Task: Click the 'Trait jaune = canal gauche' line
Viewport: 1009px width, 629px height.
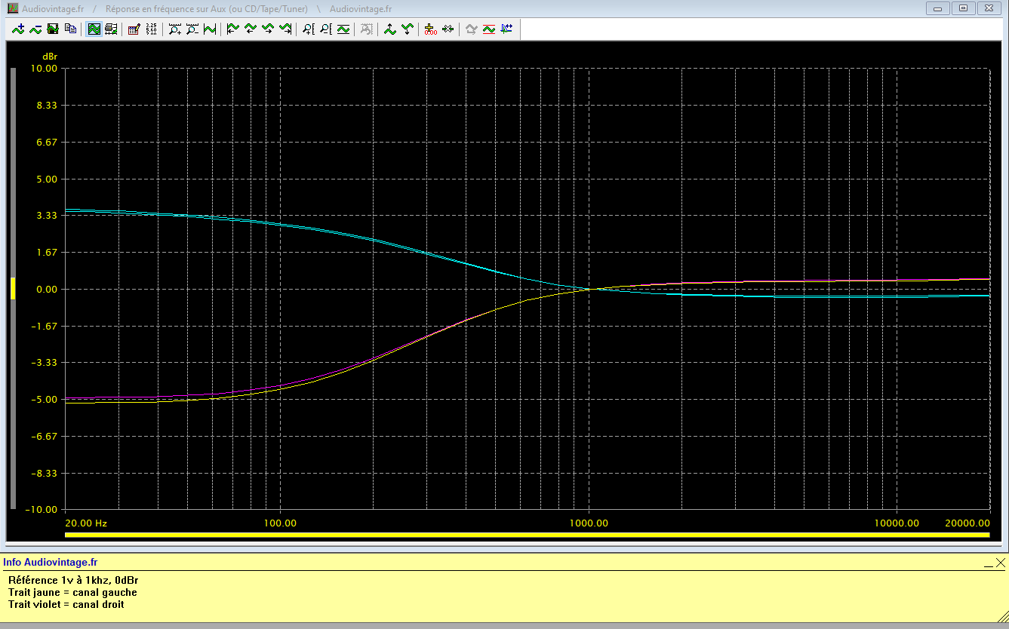Action: [x=72, y=592]
